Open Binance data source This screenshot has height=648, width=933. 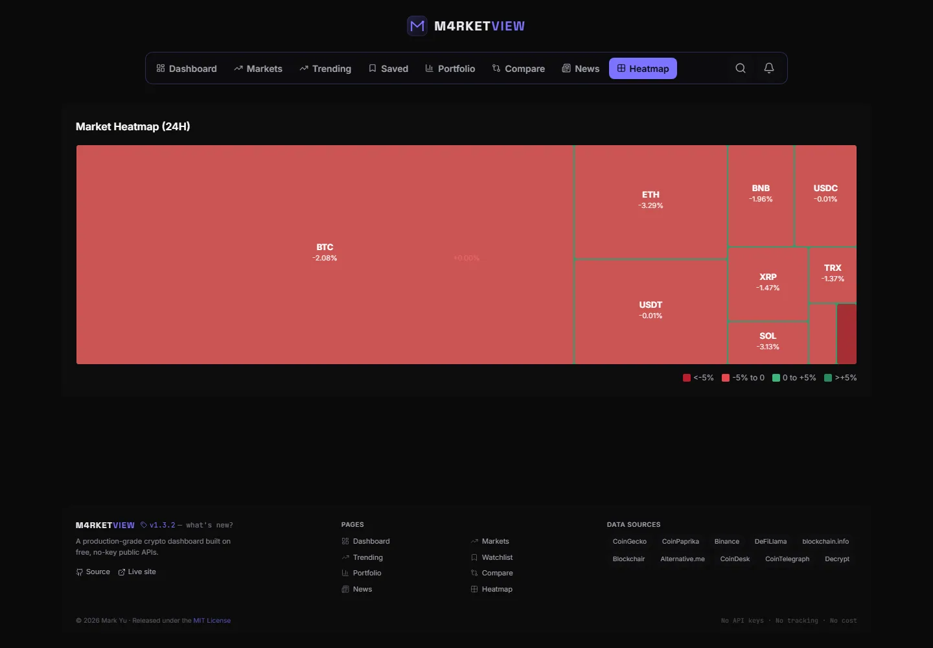point(727,542)
